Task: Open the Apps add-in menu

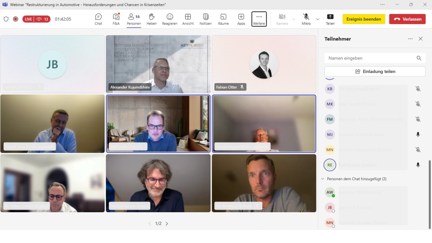Action: [x=241, y=19]
